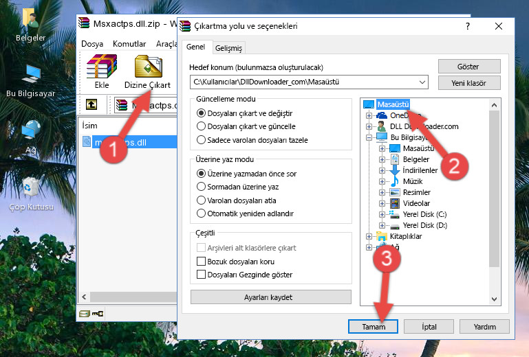Click the Resimler picture icon in tree
This screenshot has width=529, height=357.
[394, 192]
